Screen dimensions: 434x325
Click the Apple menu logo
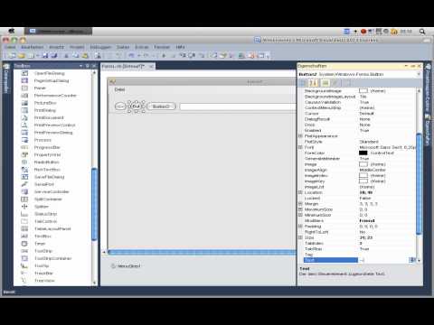(x=12, y=32)
